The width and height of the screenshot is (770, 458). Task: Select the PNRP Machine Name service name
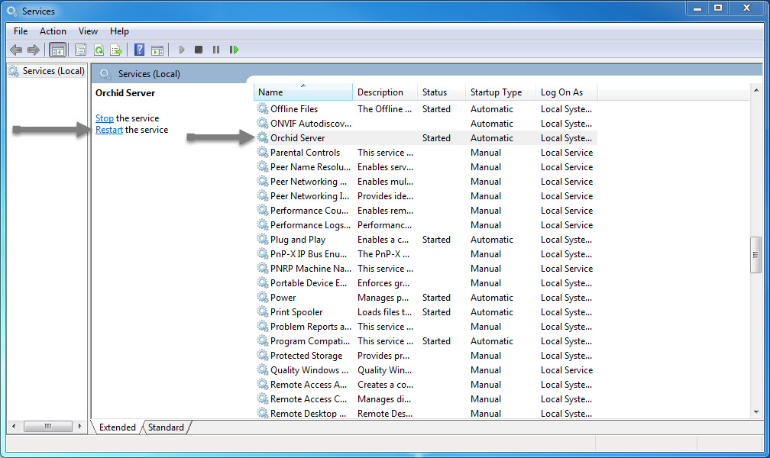tap(311, 269)
